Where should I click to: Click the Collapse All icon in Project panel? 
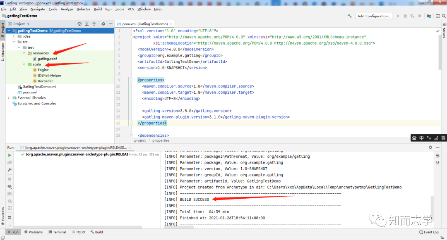[x=94, y=24]
